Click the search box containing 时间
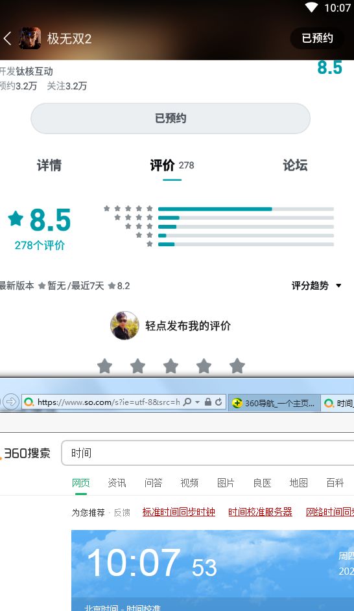This screenshot has width=354, height=611. (208, 453)
